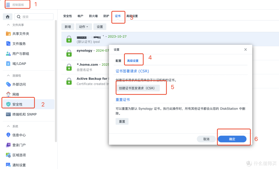
Task: Collapse the 系统 section
Action: [8, 126]
